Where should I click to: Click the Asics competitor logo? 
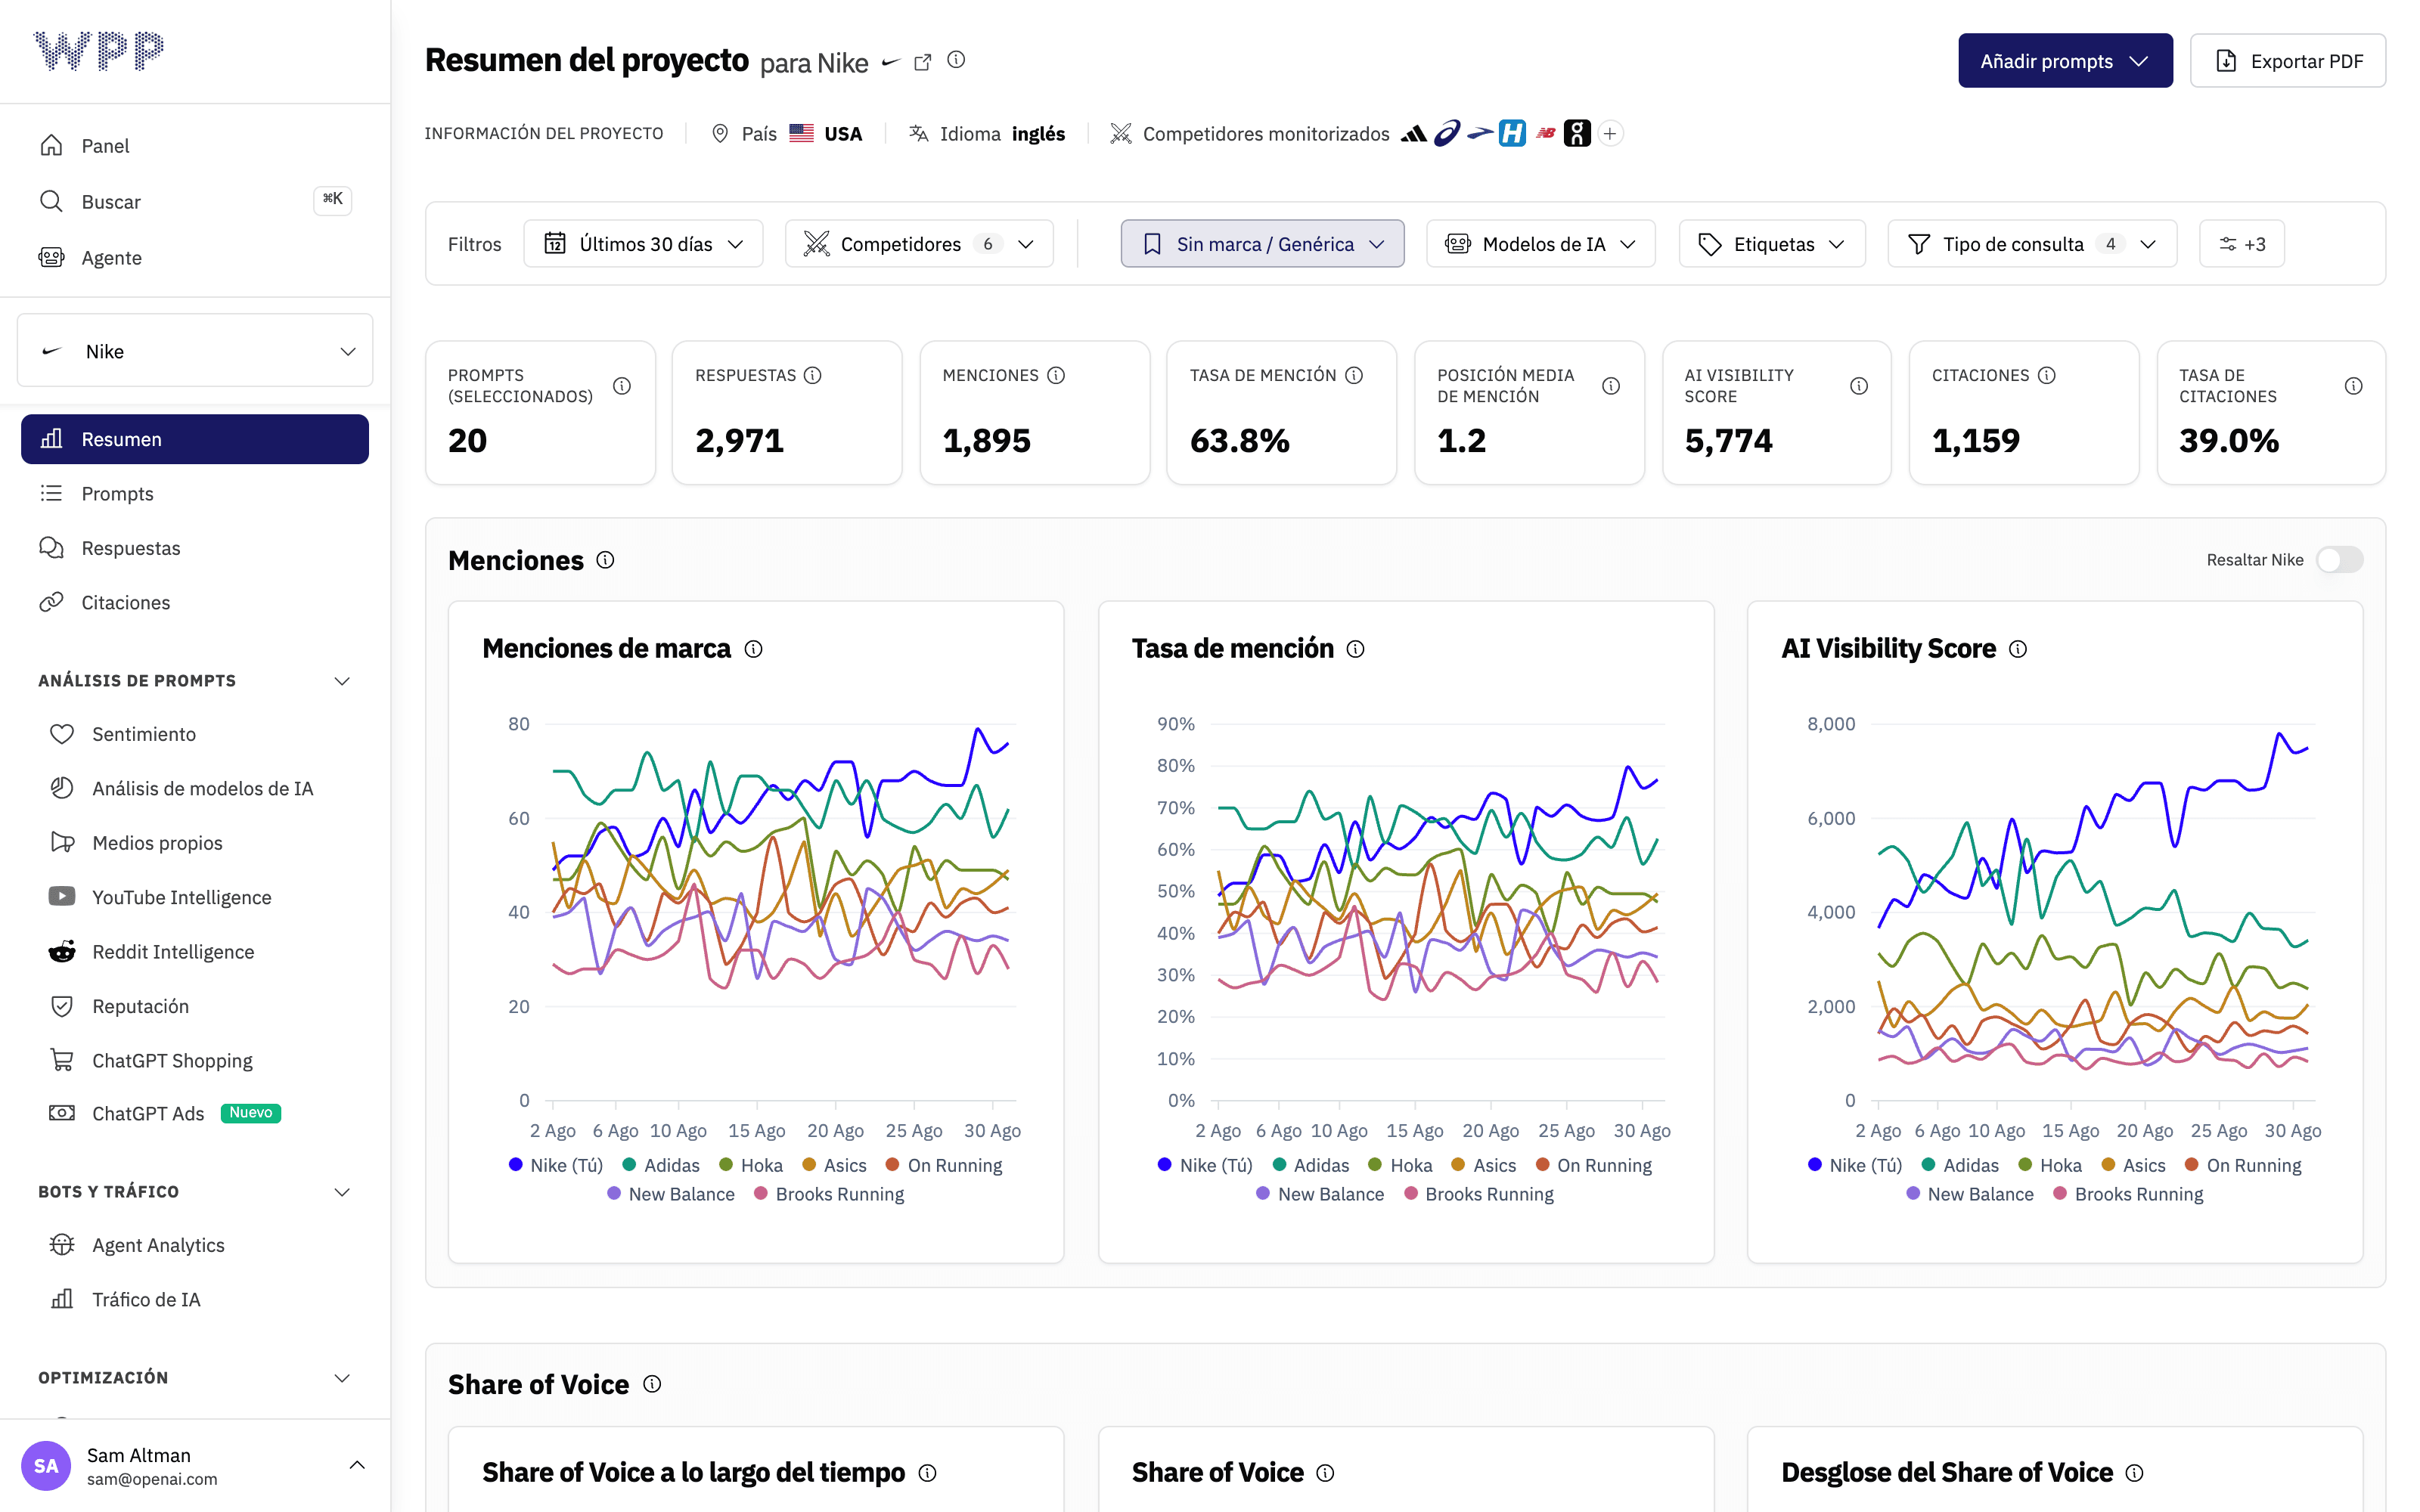1446,133
